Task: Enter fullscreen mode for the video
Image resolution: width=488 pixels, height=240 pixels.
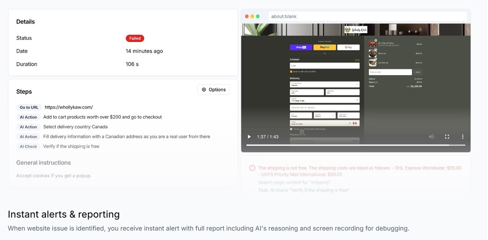Action: coord(447,137)
